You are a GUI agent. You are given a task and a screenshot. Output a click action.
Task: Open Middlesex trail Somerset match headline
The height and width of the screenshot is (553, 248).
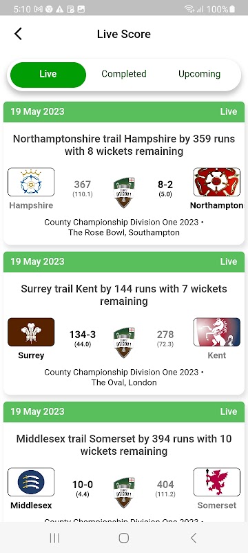coord(124,444)
